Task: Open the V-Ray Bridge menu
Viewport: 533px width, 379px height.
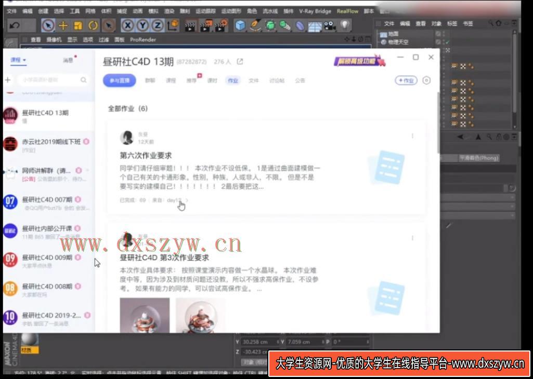Action: [x=315, y=11]
